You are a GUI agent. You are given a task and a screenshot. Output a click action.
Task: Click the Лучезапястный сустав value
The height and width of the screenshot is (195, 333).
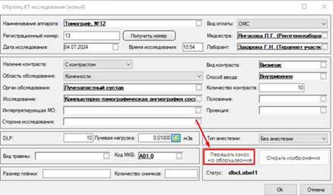[94, 88]
